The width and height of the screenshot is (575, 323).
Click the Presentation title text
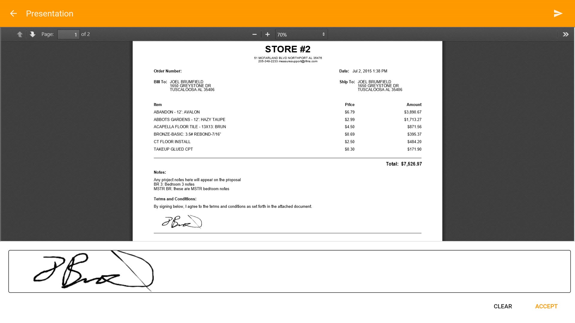click(x=49, y=13)
